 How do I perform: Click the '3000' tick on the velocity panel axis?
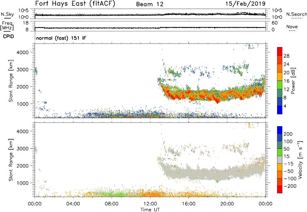click(x=22, y=148)
